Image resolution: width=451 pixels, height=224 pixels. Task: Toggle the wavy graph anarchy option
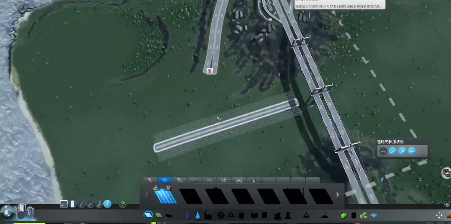(x=412, y=151)
